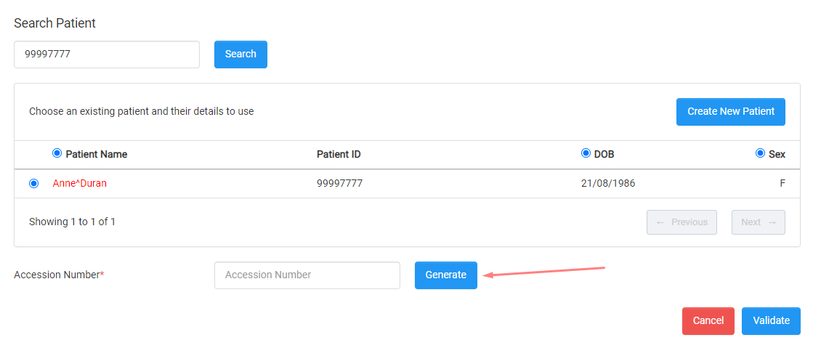The height and width of the screenshot is (348, 813).
Task: Select the Patient Name column radio button
Action: click(x=57, y=153)
